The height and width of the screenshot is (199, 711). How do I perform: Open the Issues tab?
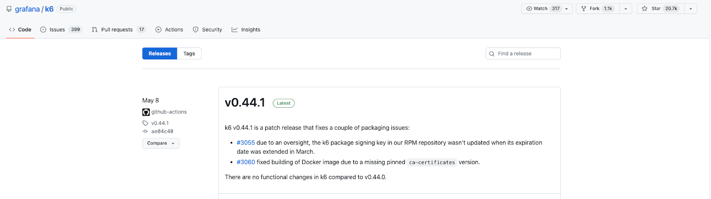point(61,30)
